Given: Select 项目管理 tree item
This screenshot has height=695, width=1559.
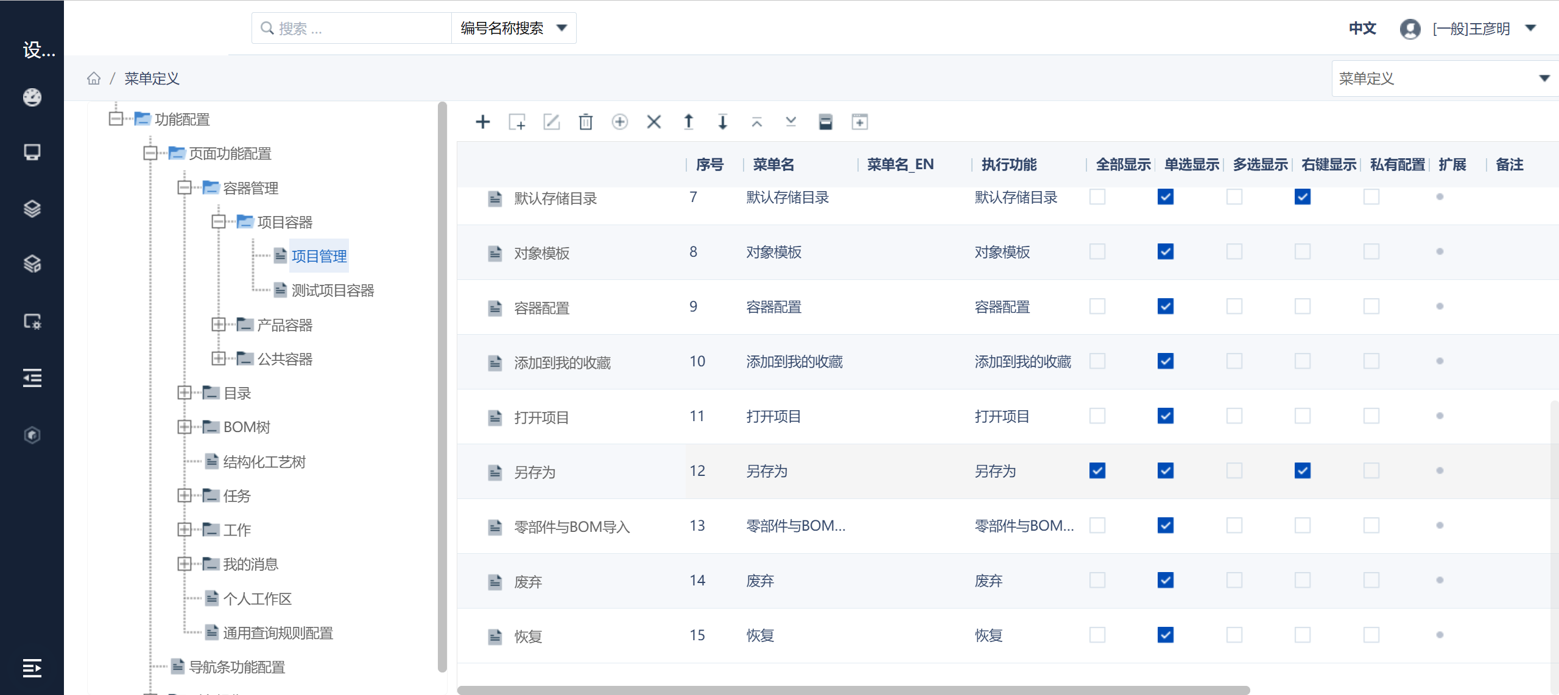Looking at the screenshot, I should pyautogui.click(x=319, y=256).
